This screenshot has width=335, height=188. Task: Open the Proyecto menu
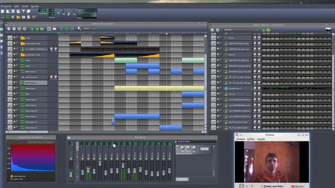[x=6, y=6]
